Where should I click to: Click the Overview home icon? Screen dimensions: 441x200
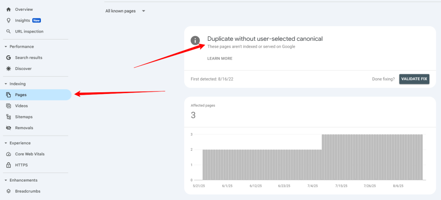pos(9,9)
